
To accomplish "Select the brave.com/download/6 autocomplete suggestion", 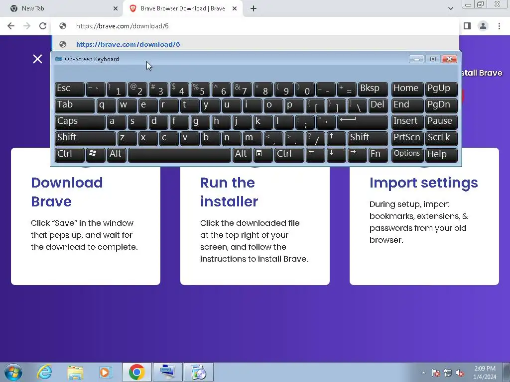I will point(255,44).
